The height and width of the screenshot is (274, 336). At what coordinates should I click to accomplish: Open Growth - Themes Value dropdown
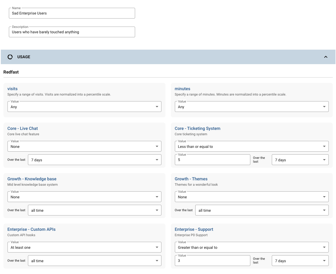[252, 197]
